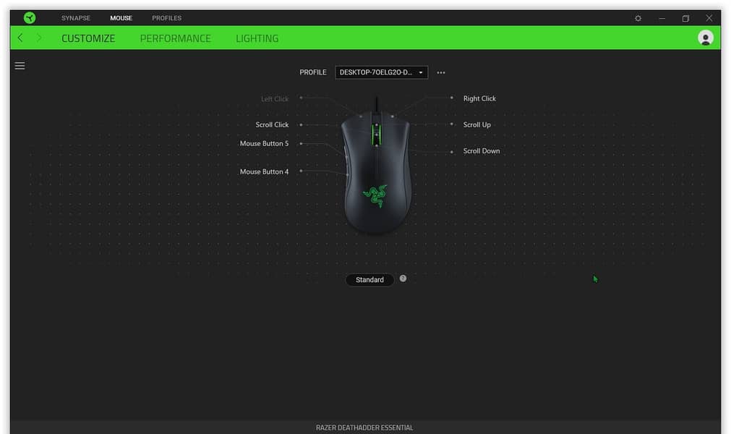Click the Razer DeathAdder Essential device label
Screen dimensions: 731x434
(364, 427)
